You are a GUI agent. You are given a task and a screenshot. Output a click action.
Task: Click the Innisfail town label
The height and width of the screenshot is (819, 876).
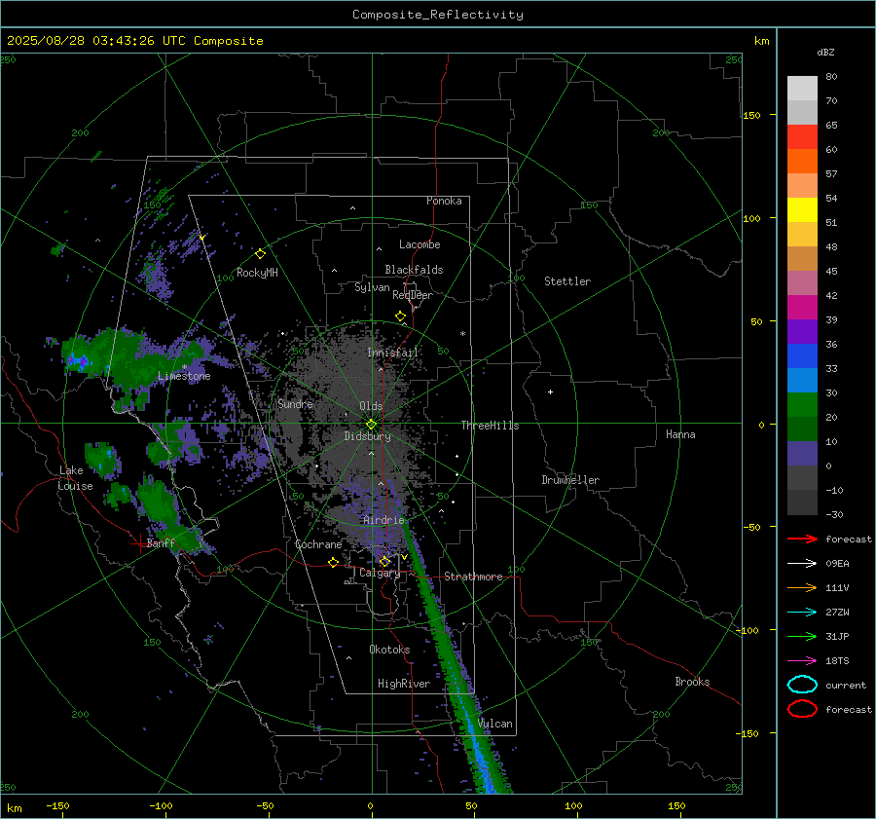pos(392,353)
